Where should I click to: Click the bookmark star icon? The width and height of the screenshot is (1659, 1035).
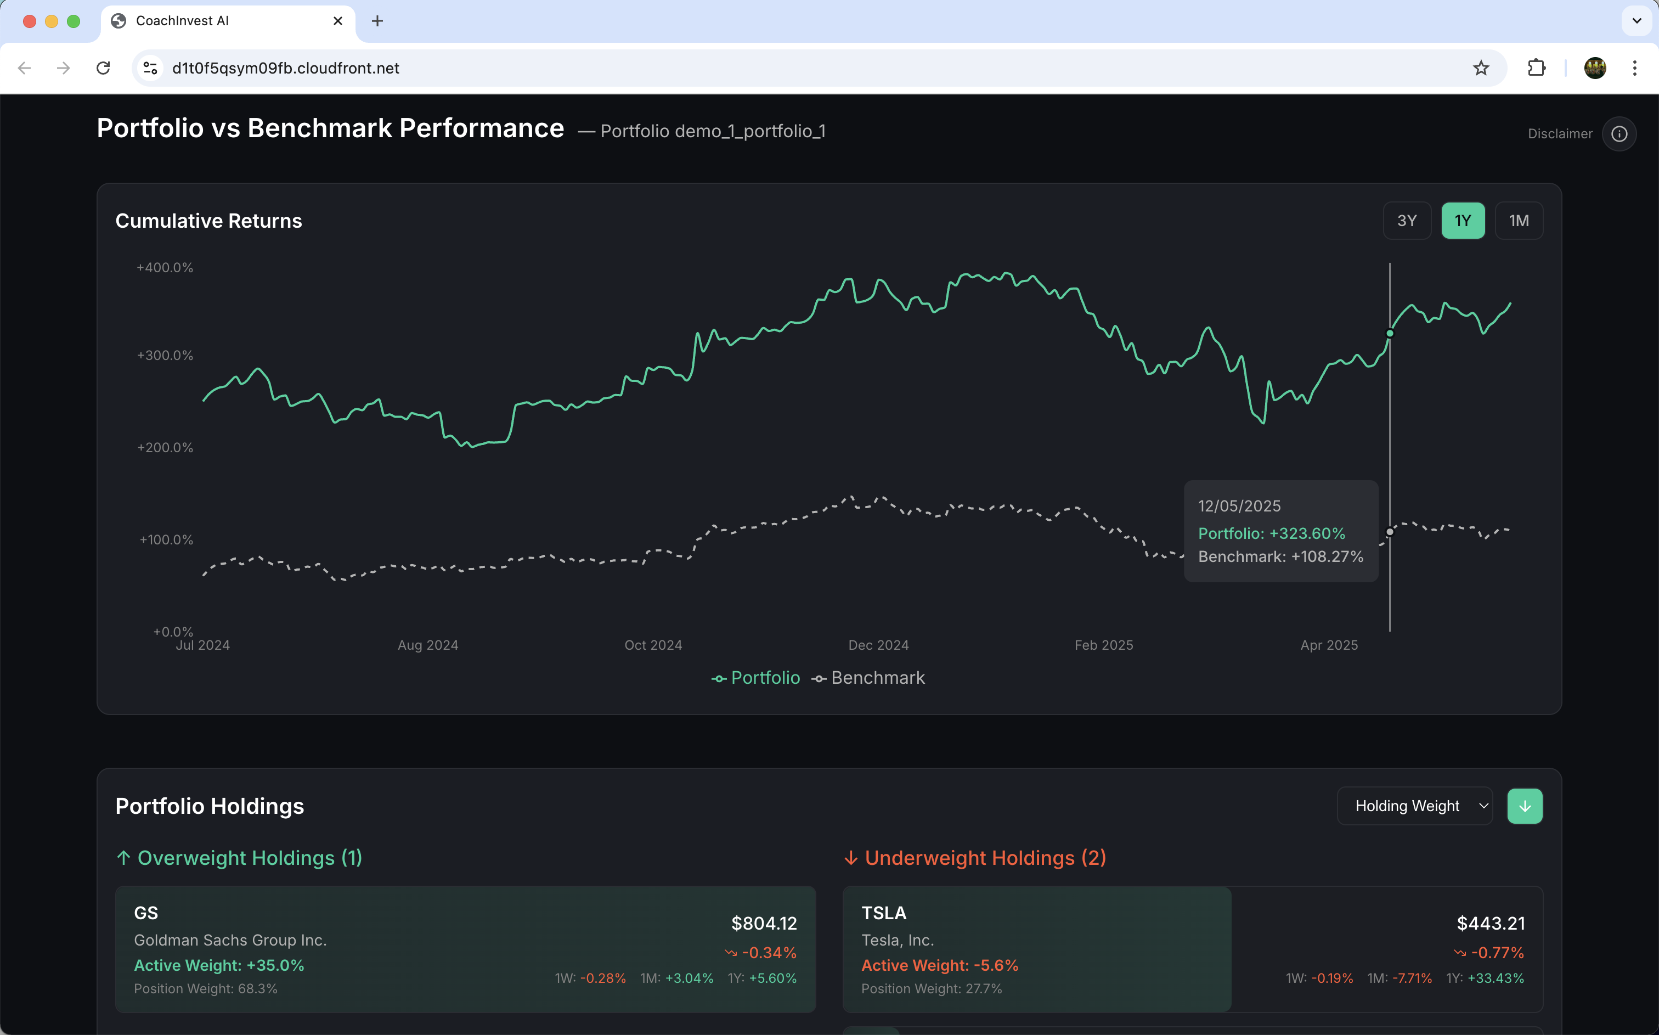[x=1481, y=67]
